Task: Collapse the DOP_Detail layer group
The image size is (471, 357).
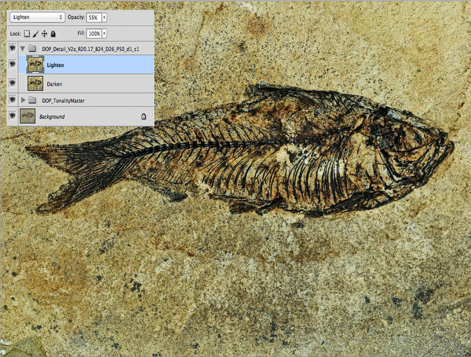Action: pyautogui.click(x=23, y=48)
